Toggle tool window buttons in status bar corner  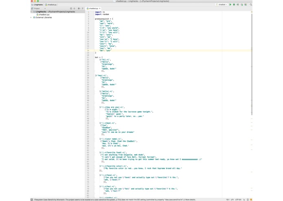click(x=32, y=199)
